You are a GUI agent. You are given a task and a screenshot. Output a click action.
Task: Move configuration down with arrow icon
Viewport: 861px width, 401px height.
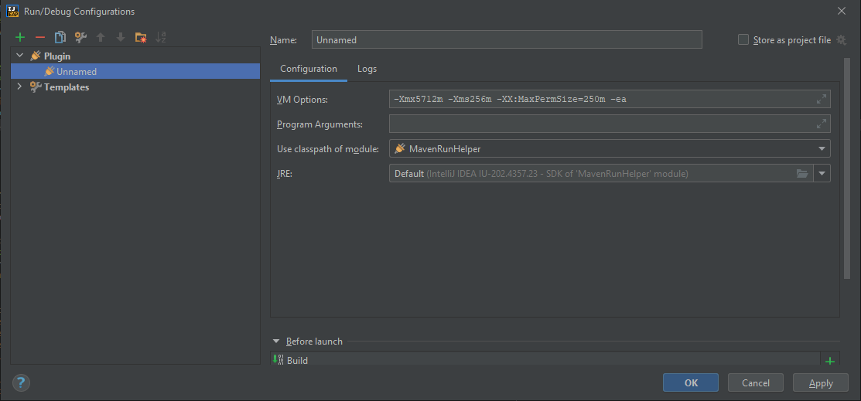tap(121, 37)
